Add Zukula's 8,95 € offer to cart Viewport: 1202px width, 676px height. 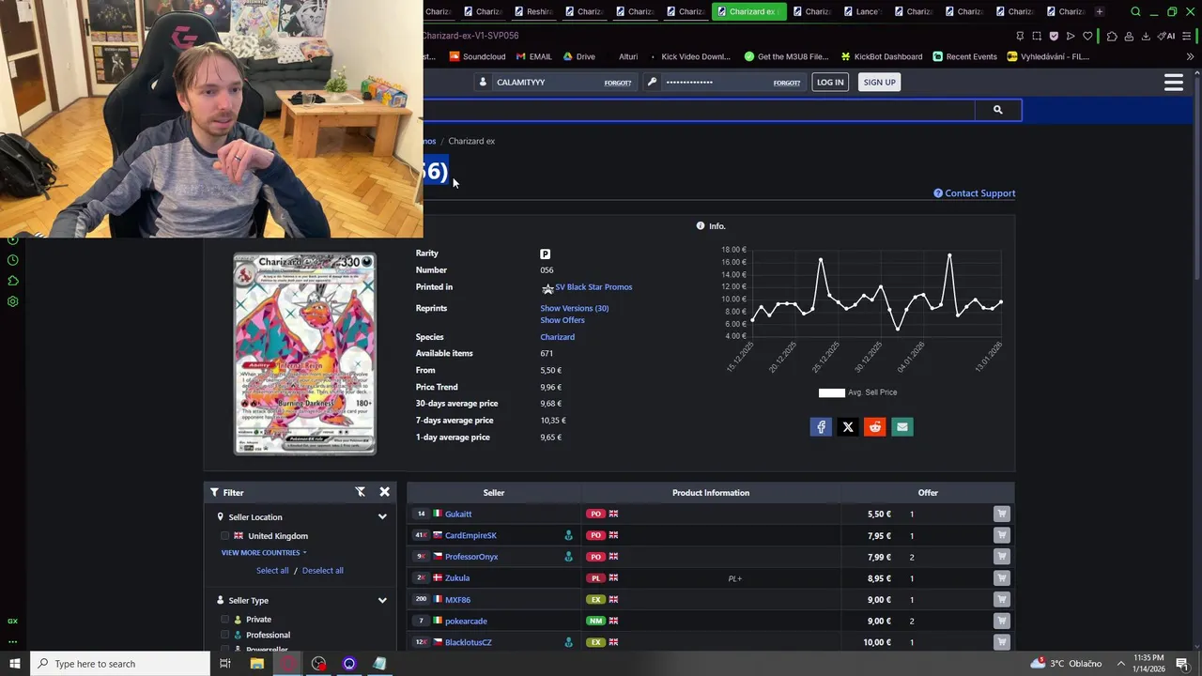1002,578
